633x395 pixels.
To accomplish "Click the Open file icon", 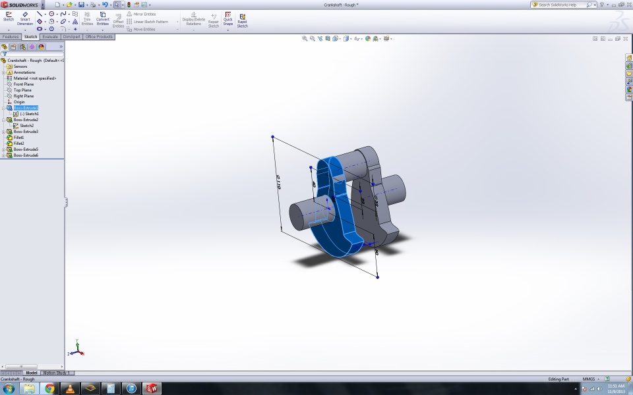I will click(x=69, y=5).
